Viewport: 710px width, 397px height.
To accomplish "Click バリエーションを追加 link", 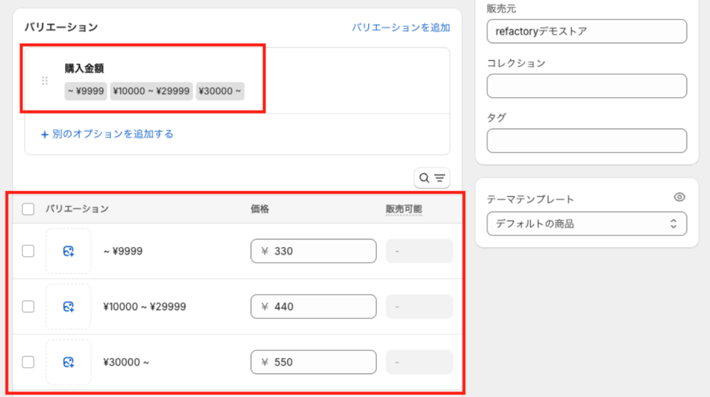I will click(x=401, y=28).
